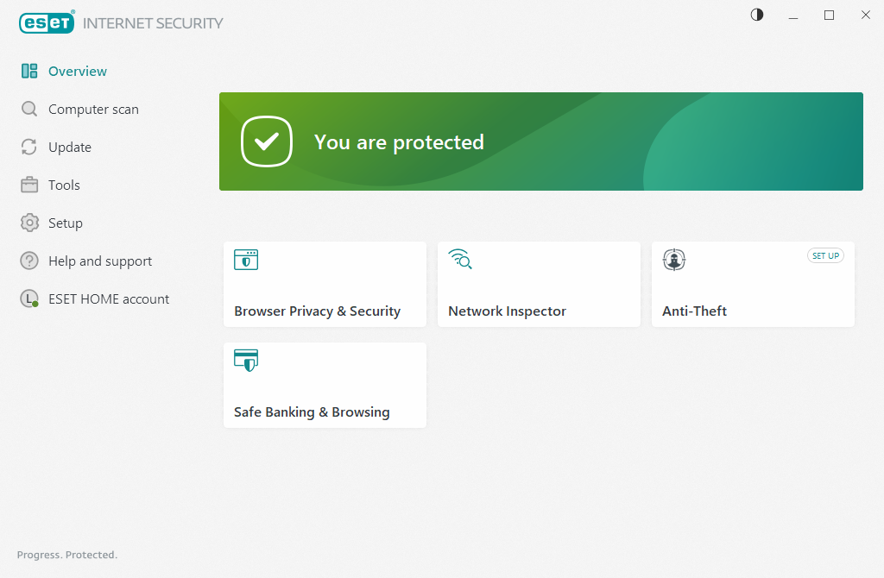Click the Help and support question mark icon
The height and width of the screenshot is (578, 884).
(28, 261)
